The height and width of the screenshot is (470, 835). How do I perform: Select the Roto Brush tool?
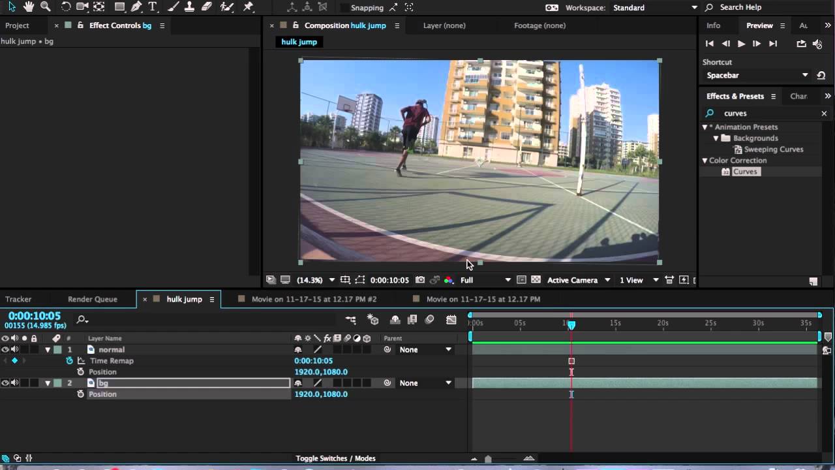[x=227, y=7]
